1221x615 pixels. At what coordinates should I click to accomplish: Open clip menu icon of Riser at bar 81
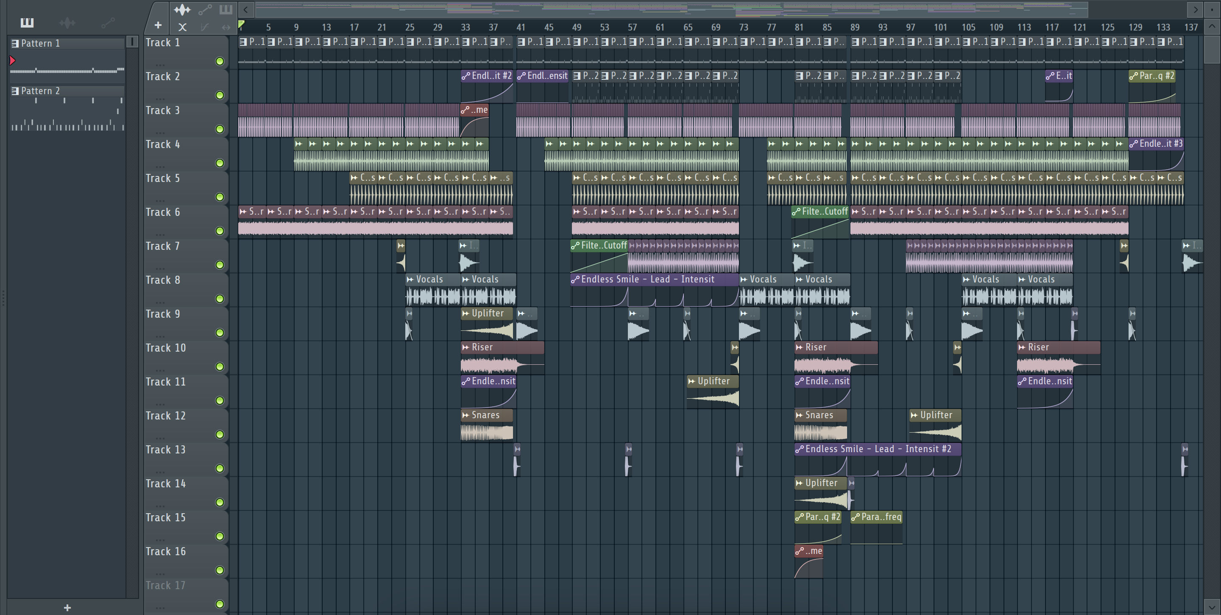coord(799,347)
